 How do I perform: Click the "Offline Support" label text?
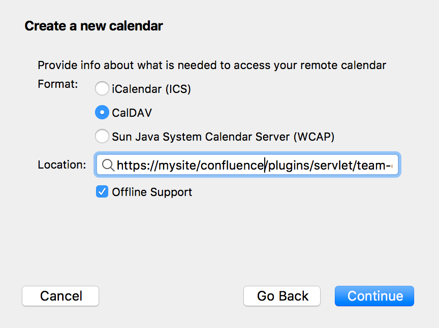[x=152, y=192]
